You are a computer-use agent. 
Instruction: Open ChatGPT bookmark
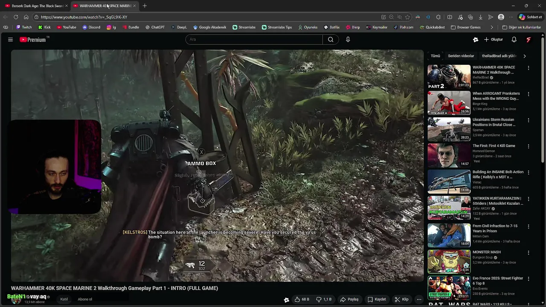tap(155, 27)
